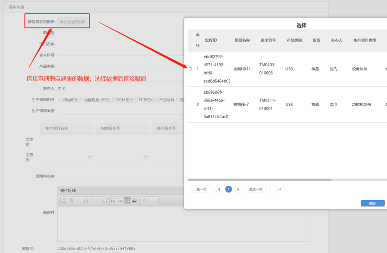This screenshot has width=387, height=253.
Task: Select the PCB相关 radio option
Action: pyautogui.click(x=137, y=100)
